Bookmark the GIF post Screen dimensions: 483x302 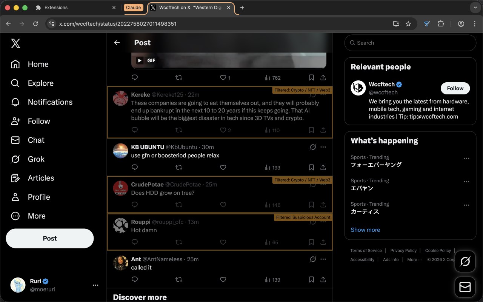pyautogui.click(x=311, y=77)
